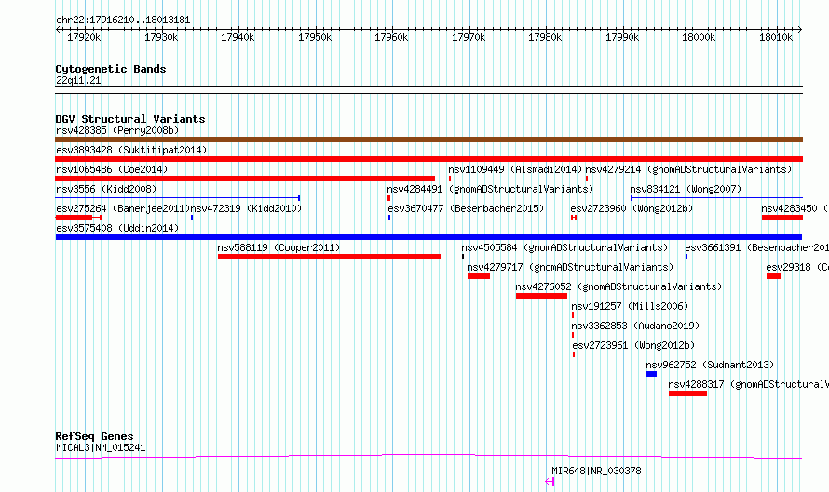Viewport: 829px width, 492px height.
Task: Click the DGV Structural Variants track title
Action: (130, 119)
